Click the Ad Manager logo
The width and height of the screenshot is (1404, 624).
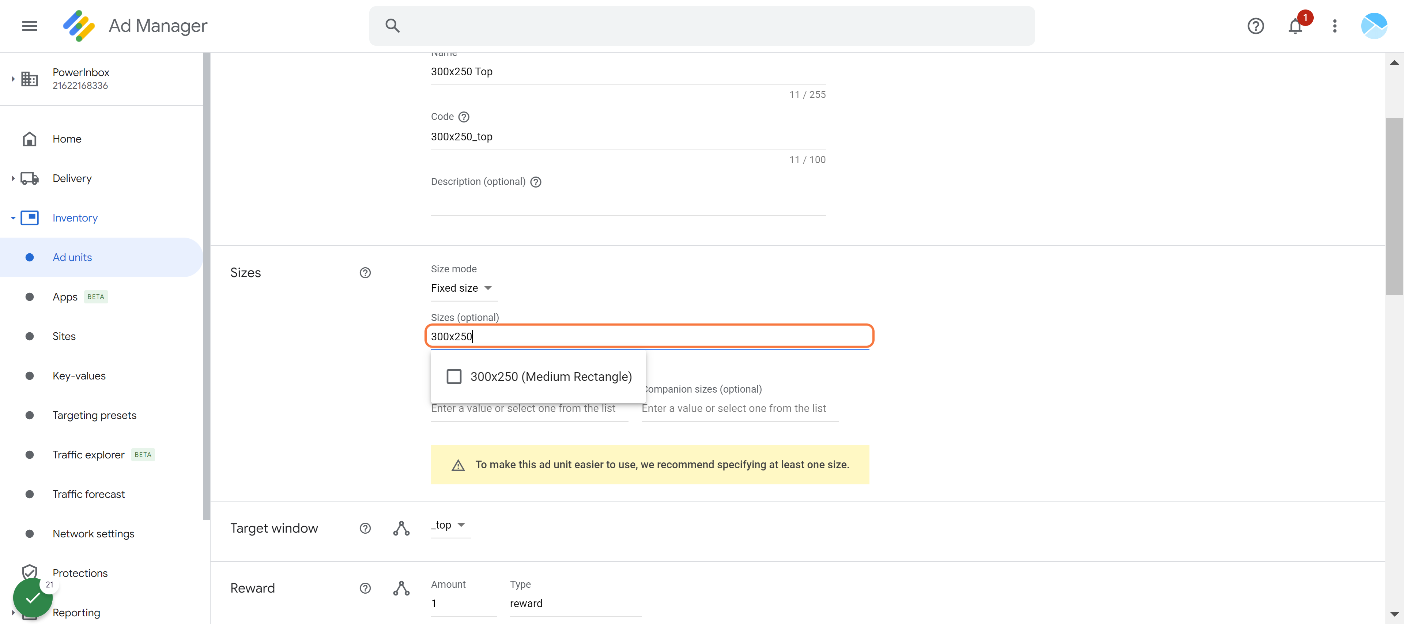click(x=79, y=26)
